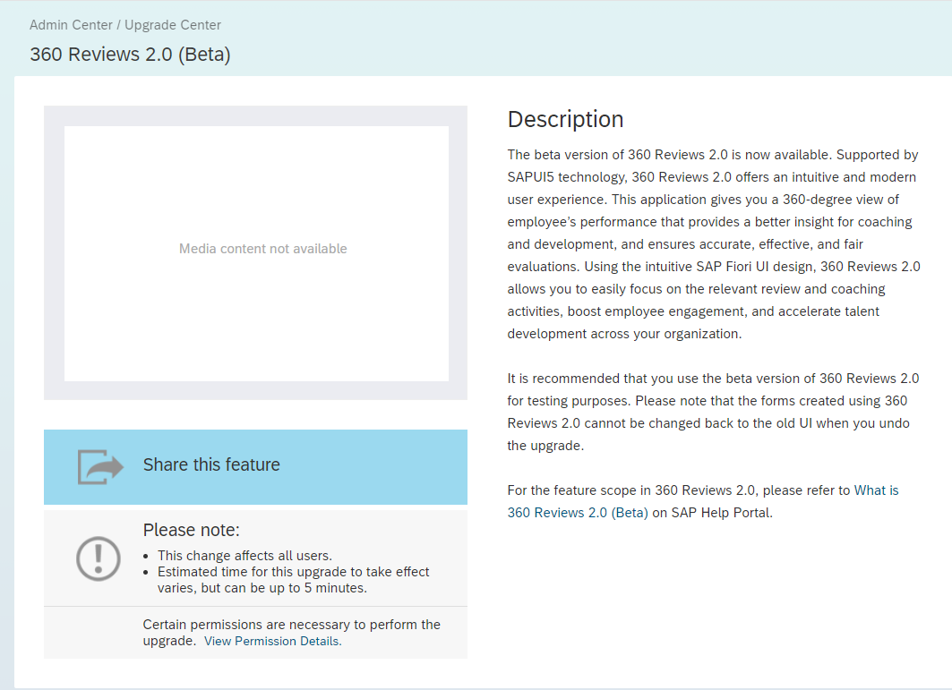Image resolution: width=952 pixels, height=690 pixels.
Task: Open the Admin Center breadcrumb link
Action: coord(71,25)
